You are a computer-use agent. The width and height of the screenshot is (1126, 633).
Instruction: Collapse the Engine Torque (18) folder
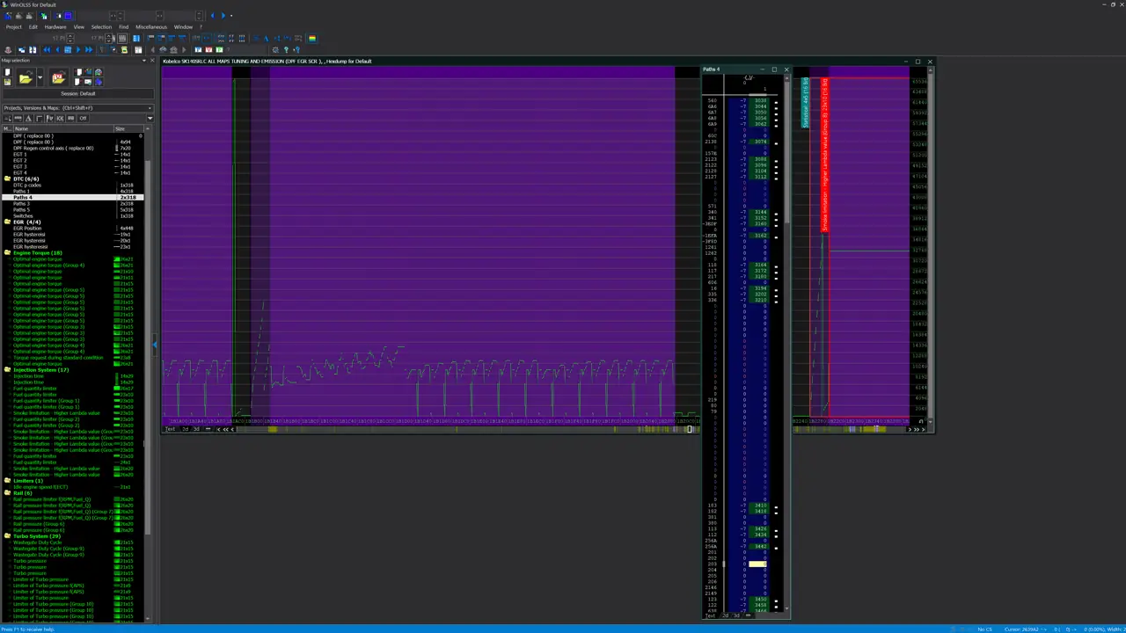(x=7, y=253)
